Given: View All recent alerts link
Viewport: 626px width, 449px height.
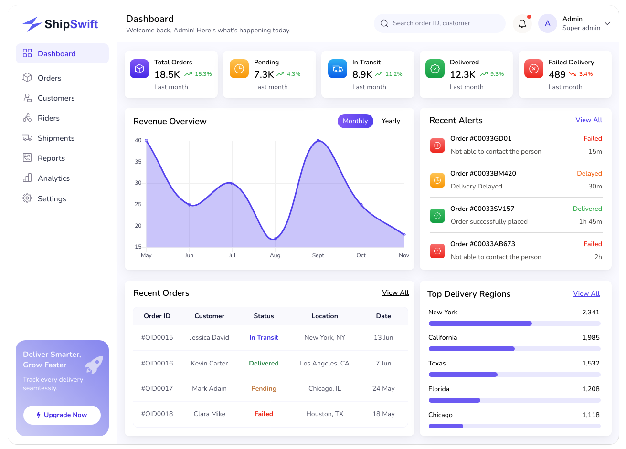Looking at the screenshot, I should 589,120.
